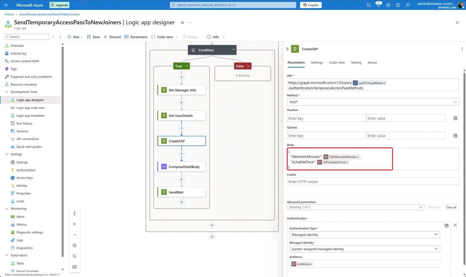
Task: Open the help question mark icon
Action: (x=398, y=5)
